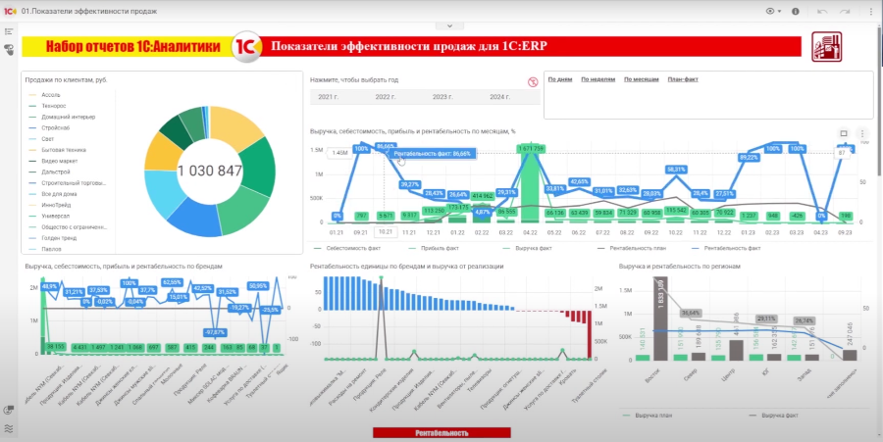The height and width of the screenshot is (442, 883).
Task: Open the По неделям link
Action: click(598, 79)
